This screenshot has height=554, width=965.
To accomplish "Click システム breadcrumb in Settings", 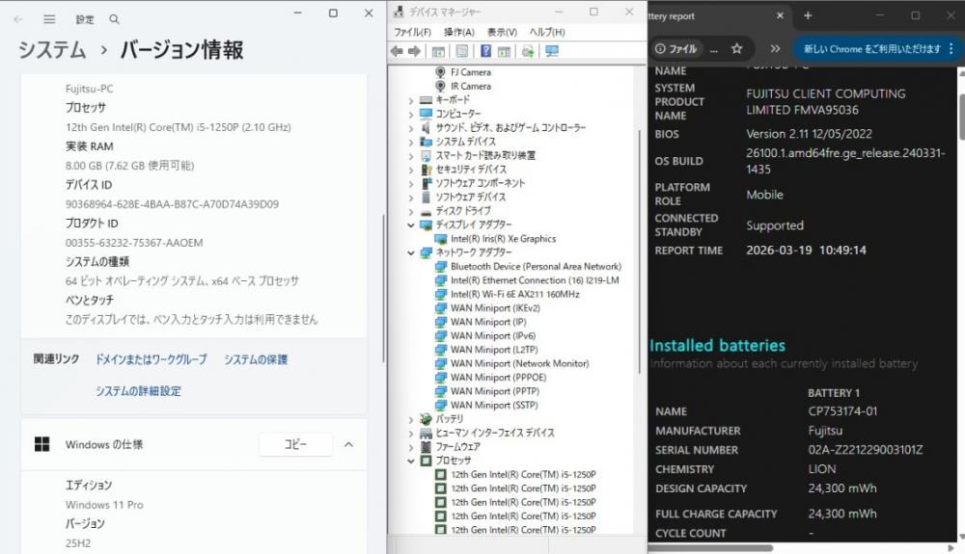I will tap(52, 50).
